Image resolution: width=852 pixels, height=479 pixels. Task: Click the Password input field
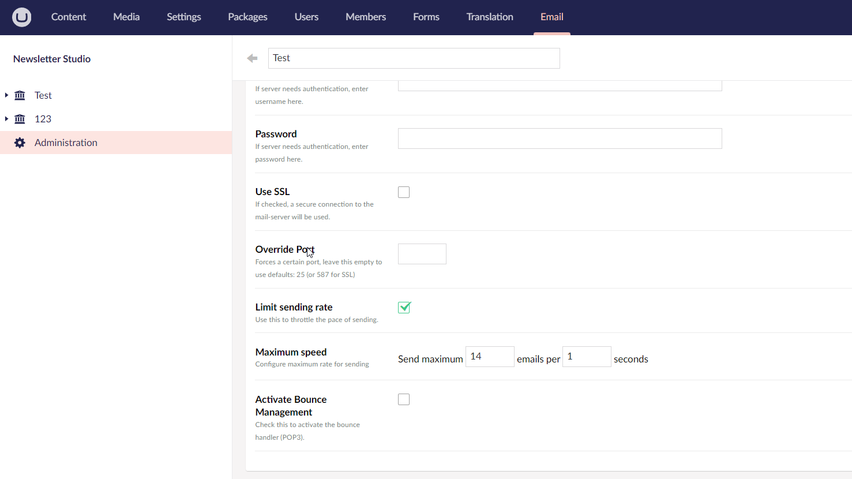coord(559,139)
